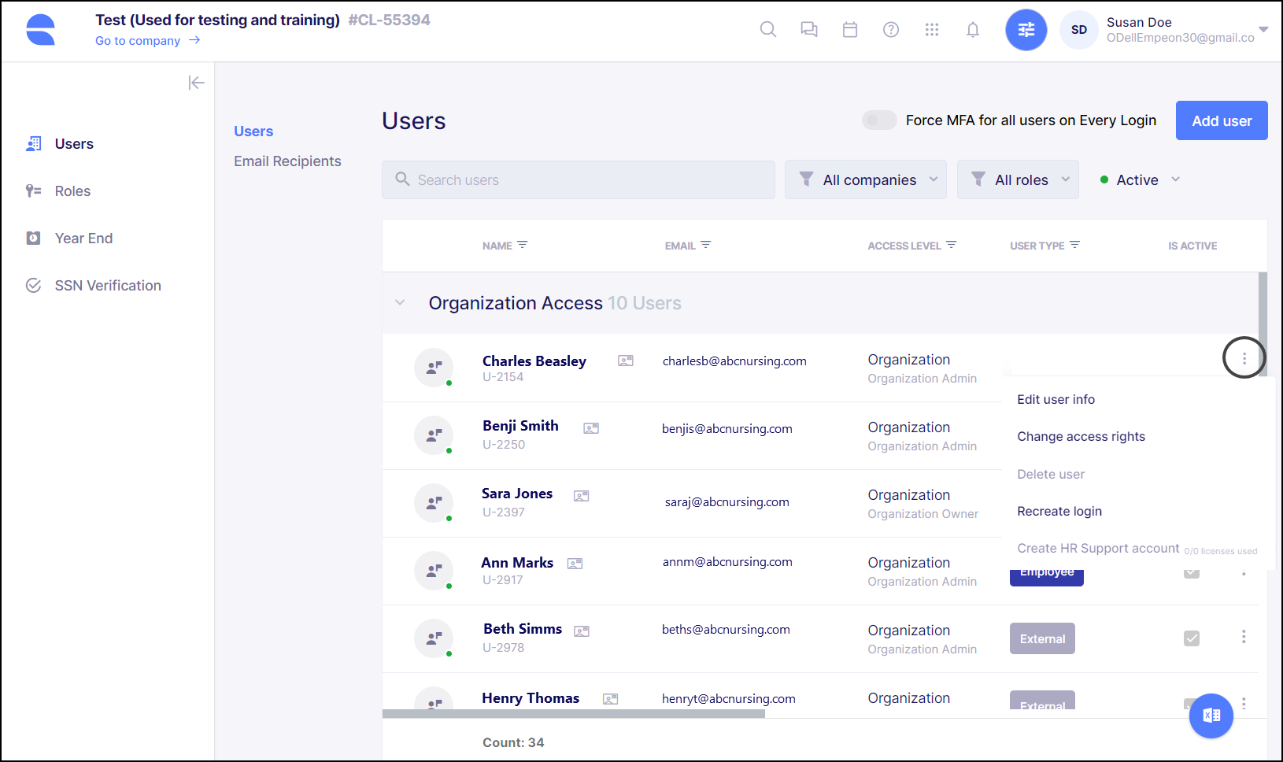Enable Force MFA for all users toggle
Image resolution: width=1283 pixels, height=762 pixels.
click(879, 120)
